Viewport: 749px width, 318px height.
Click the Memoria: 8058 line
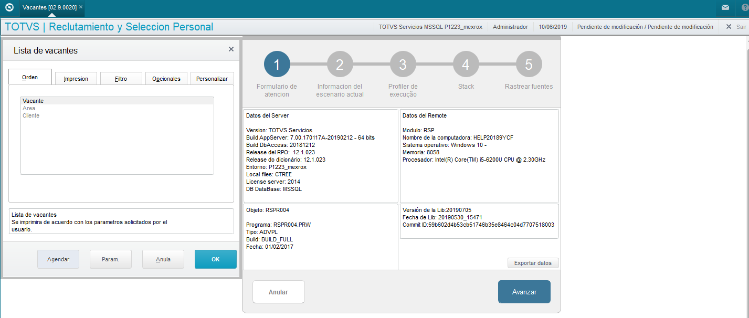(421, 152)
